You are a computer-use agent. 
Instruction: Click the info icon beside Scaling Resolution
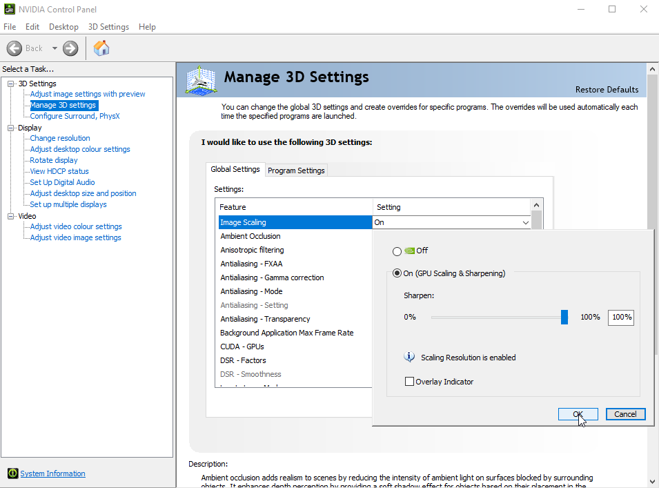click(x=409, y=357)
